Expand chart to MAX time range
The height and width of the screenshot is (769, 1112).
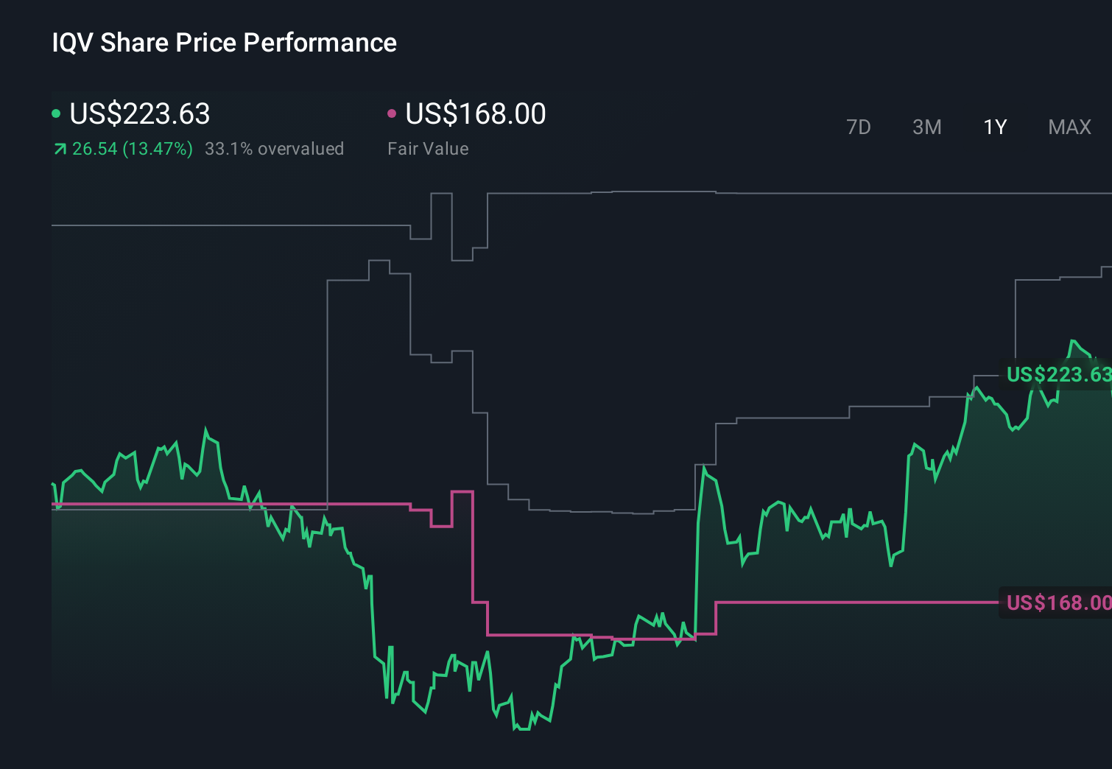point(1069,127)
